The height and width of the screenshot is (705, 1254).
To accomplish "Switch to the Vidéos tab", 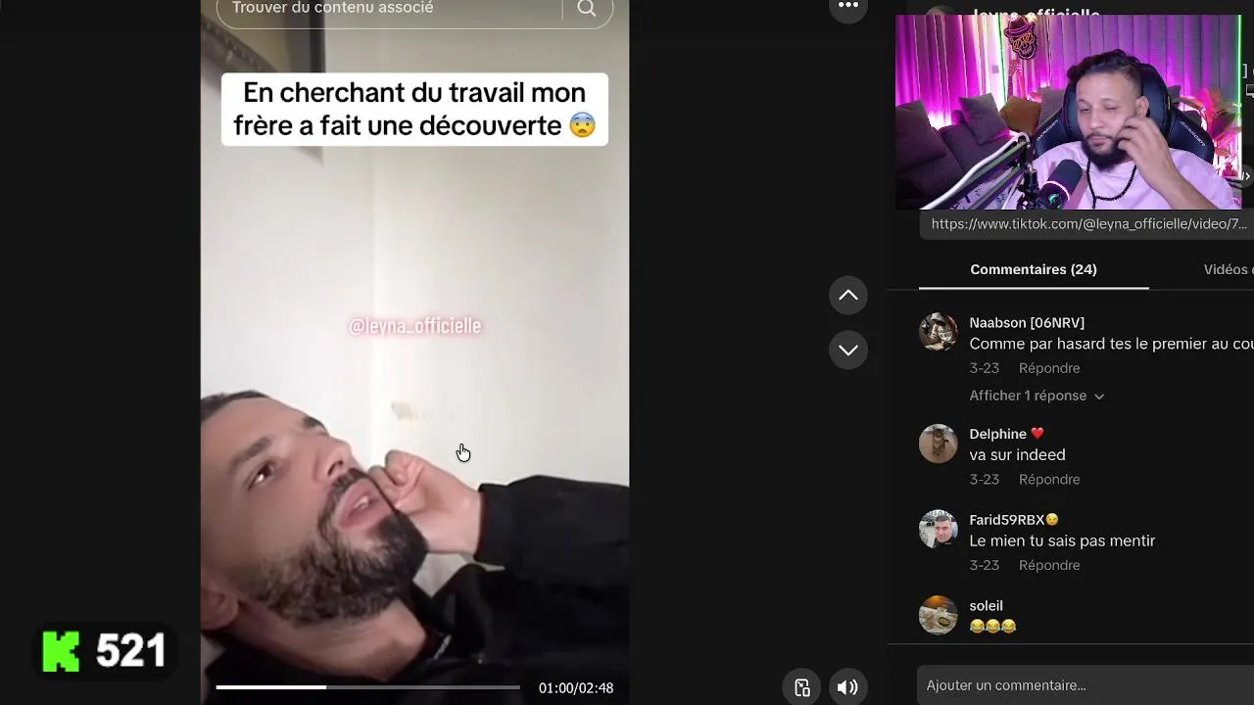I will point(1229,269).
